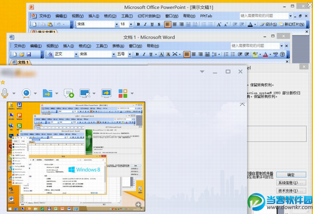The height and width of the screenshot is (214, 313).
Task: Toggle Italic in PowerPoint toolbar
Action: point(145,25)
